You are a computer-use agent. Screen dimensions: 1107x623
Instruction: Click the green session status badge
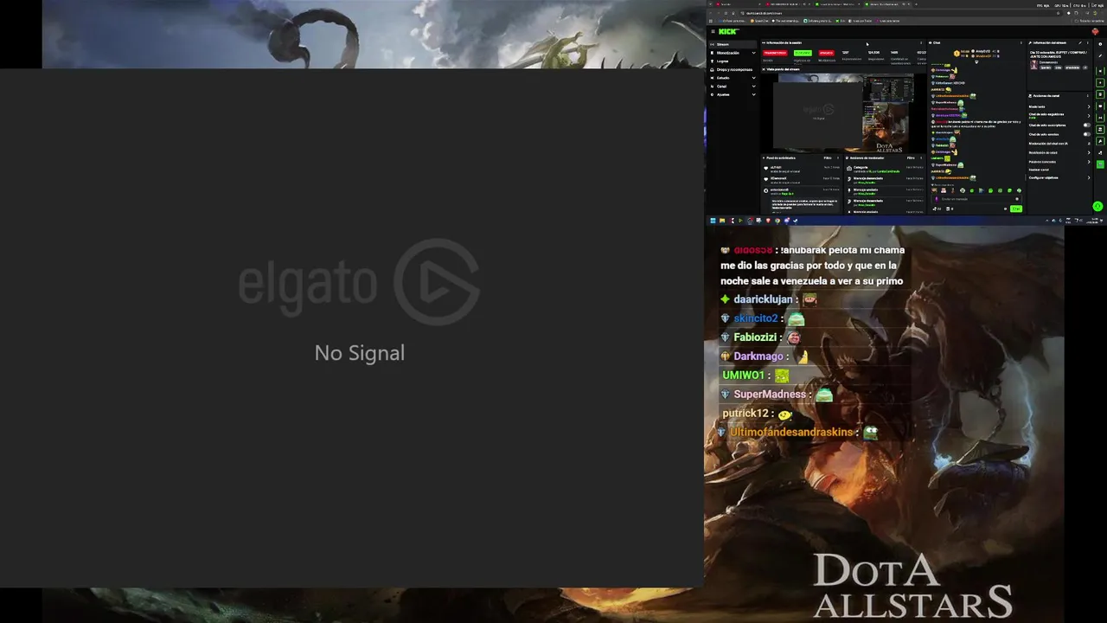click(x=803, y=53)
